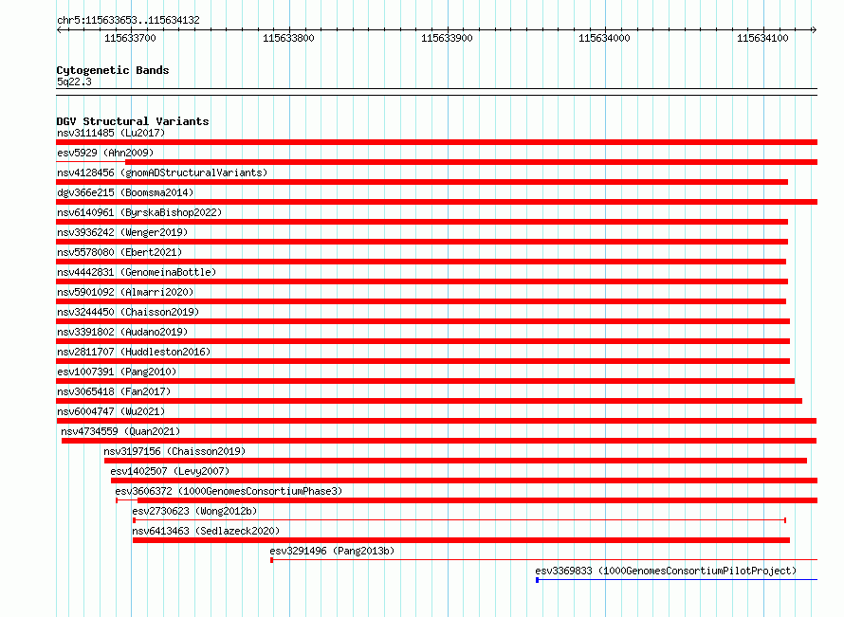Viewport: 844px width, 617px height.
Task: Click the DGV Structural Variants track title
Action: pyautogui.click(x=133, y=121)
